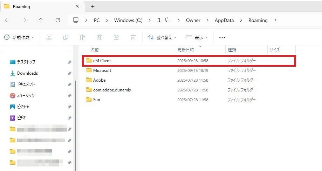Open Downloads in the sidebar
Screen dimensions: 322x171
point(27,73)
